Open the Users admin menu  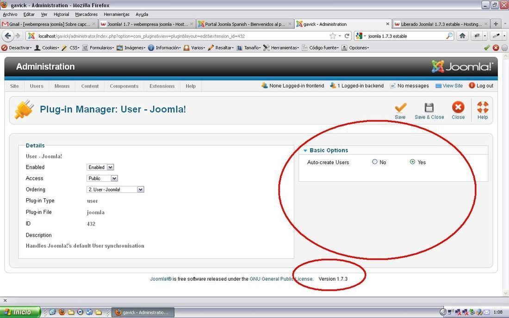[37, 86]
